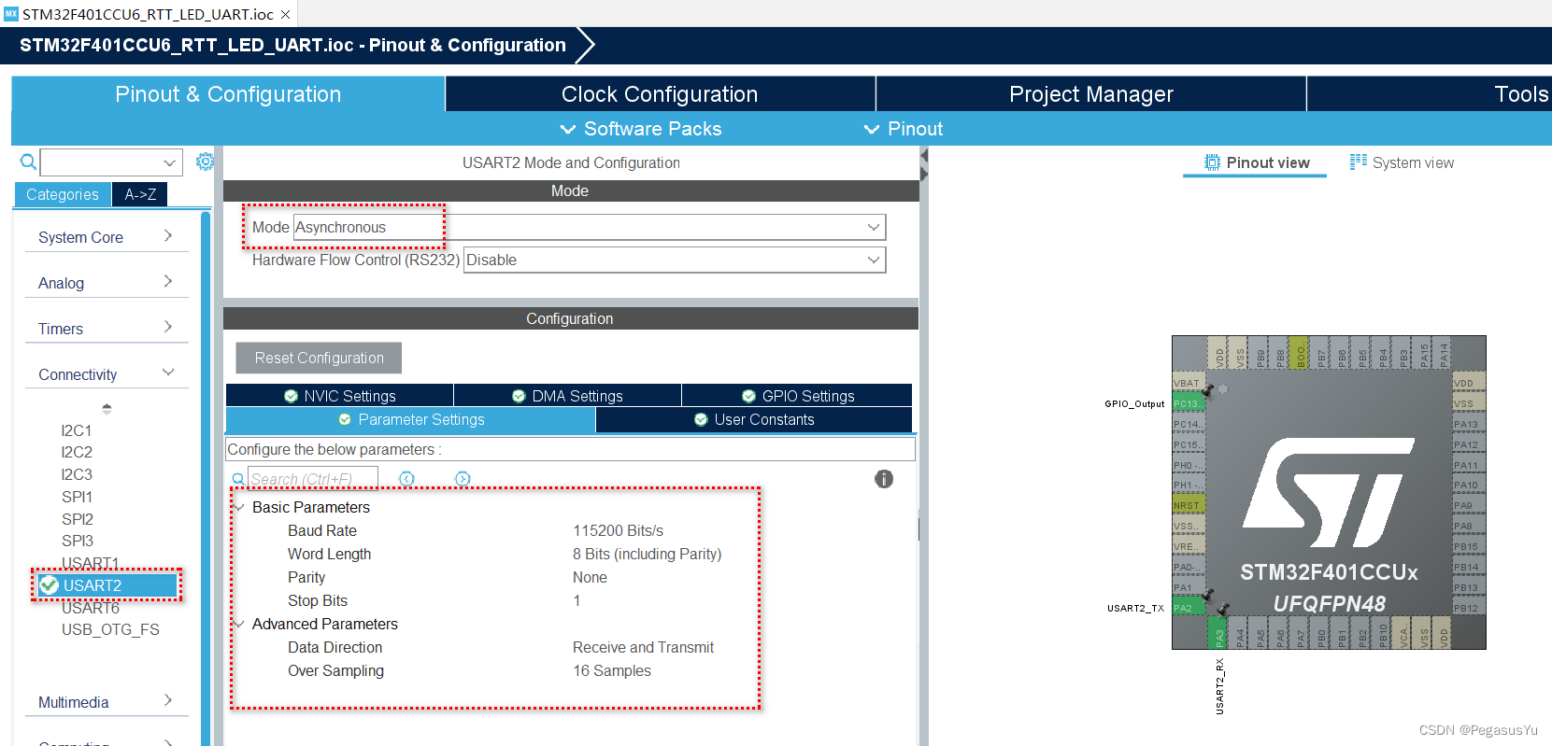Open the gear settings icon beside the search box
This screenshot has height=746, width=1552.
[x=205, y=162]
